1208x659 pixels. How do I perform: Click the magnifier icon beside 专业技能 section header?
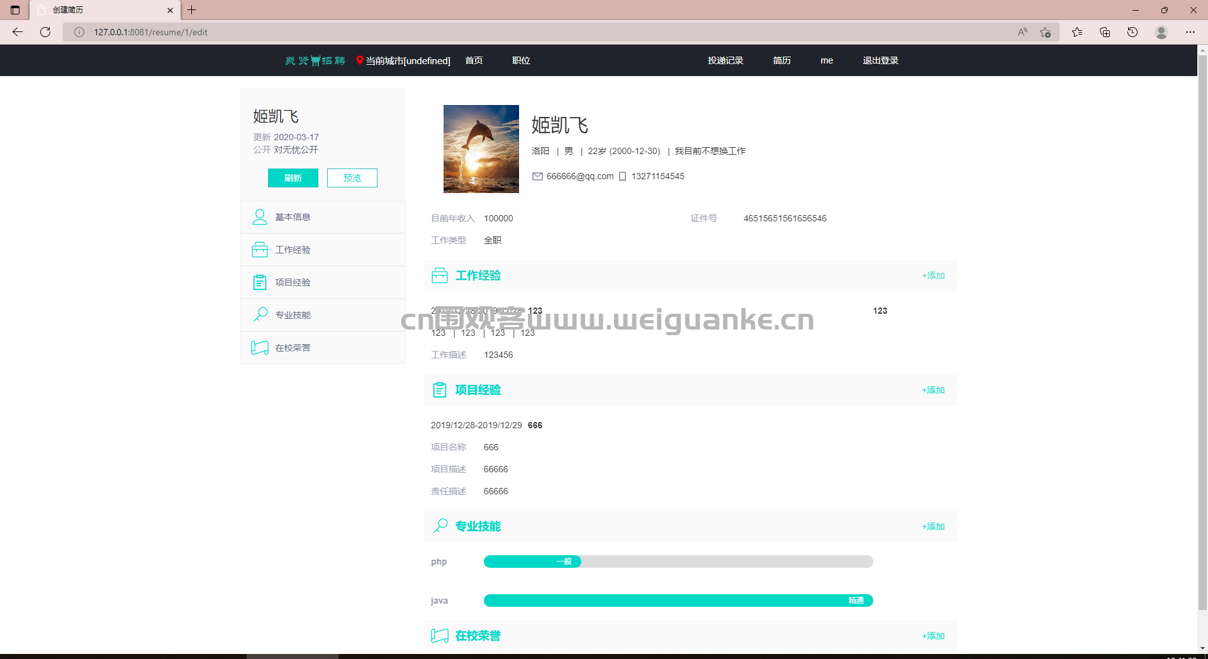[x=440, y=526]
